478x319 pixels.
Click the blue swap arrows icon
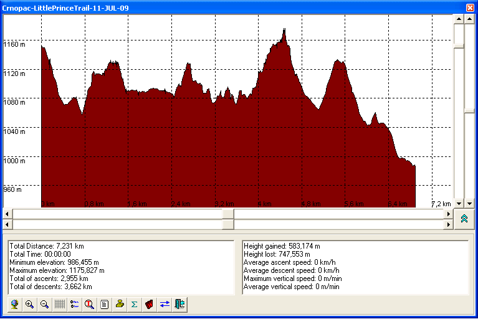tap(165, 305)
